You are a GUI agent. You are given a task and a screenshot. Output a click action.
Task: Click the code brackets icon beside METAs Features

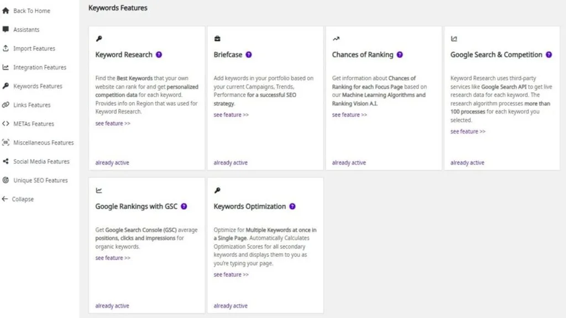click(6, 123)
